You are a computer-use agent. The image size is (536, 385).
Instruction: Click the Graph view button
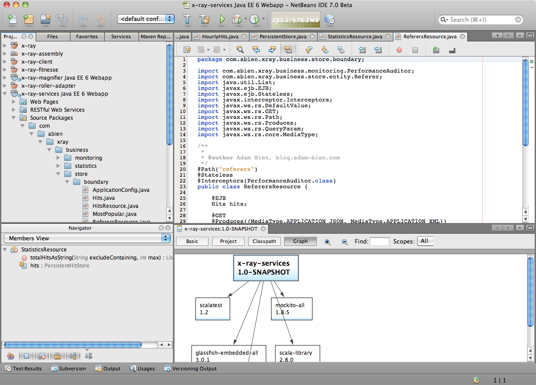tap(300, 241)
